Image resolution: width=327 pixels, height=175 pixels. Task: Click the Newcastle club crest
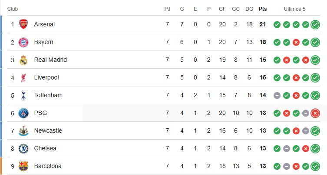click(23, 131)
